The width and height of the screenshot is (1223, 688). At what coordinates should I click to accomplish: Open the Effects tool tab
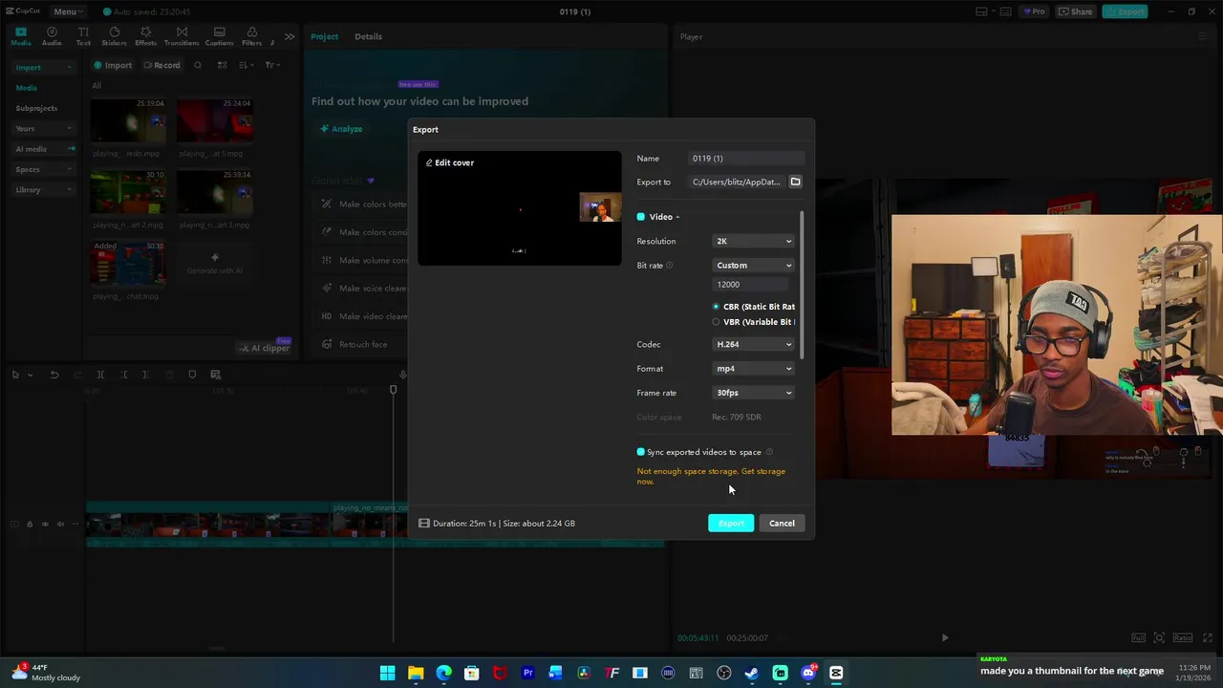coord(145,36)
